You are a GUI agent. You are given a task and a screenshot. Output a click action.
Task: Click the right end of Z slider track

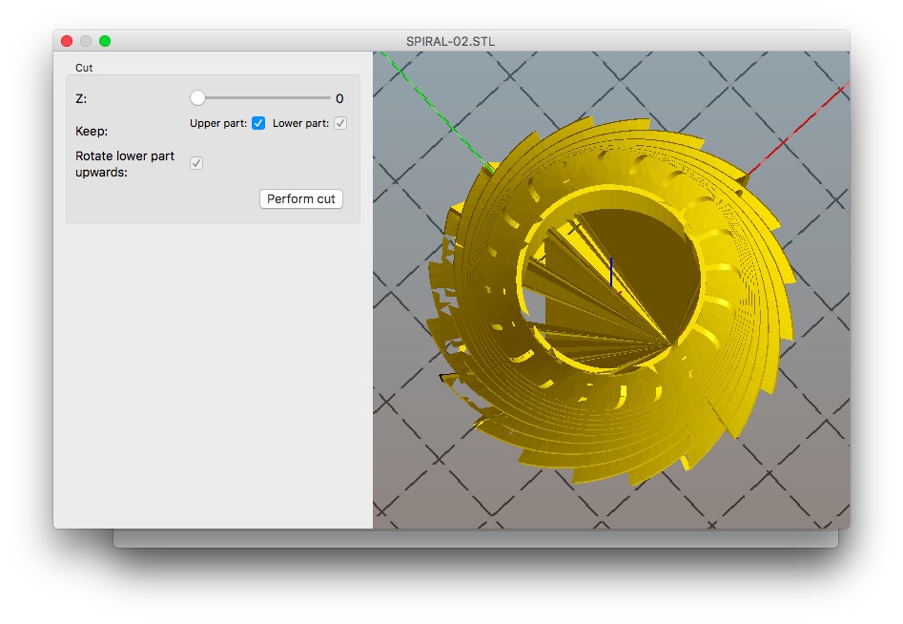[x=328, y=98]
